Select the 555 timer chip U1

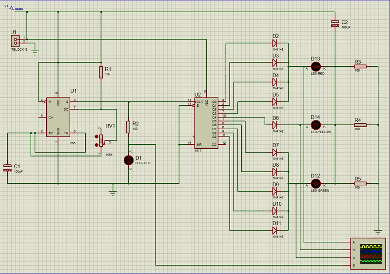(58, 117)
